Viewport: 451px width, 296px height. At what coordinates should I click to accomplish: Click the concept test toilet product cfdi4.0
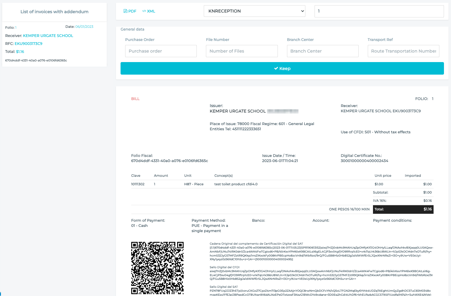pyautogui.click(x=236, y=184)
